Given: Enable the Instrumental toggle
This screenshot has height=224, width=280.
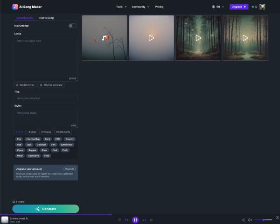Looking at the screenshot, I should point(72,26).
